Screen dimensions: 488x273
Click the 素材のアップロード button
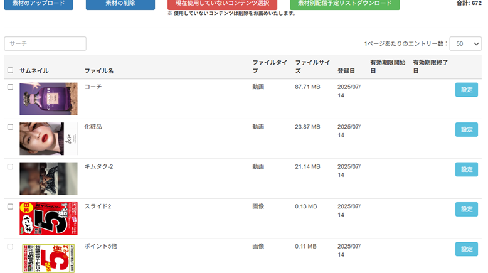[x=38, y=4]
